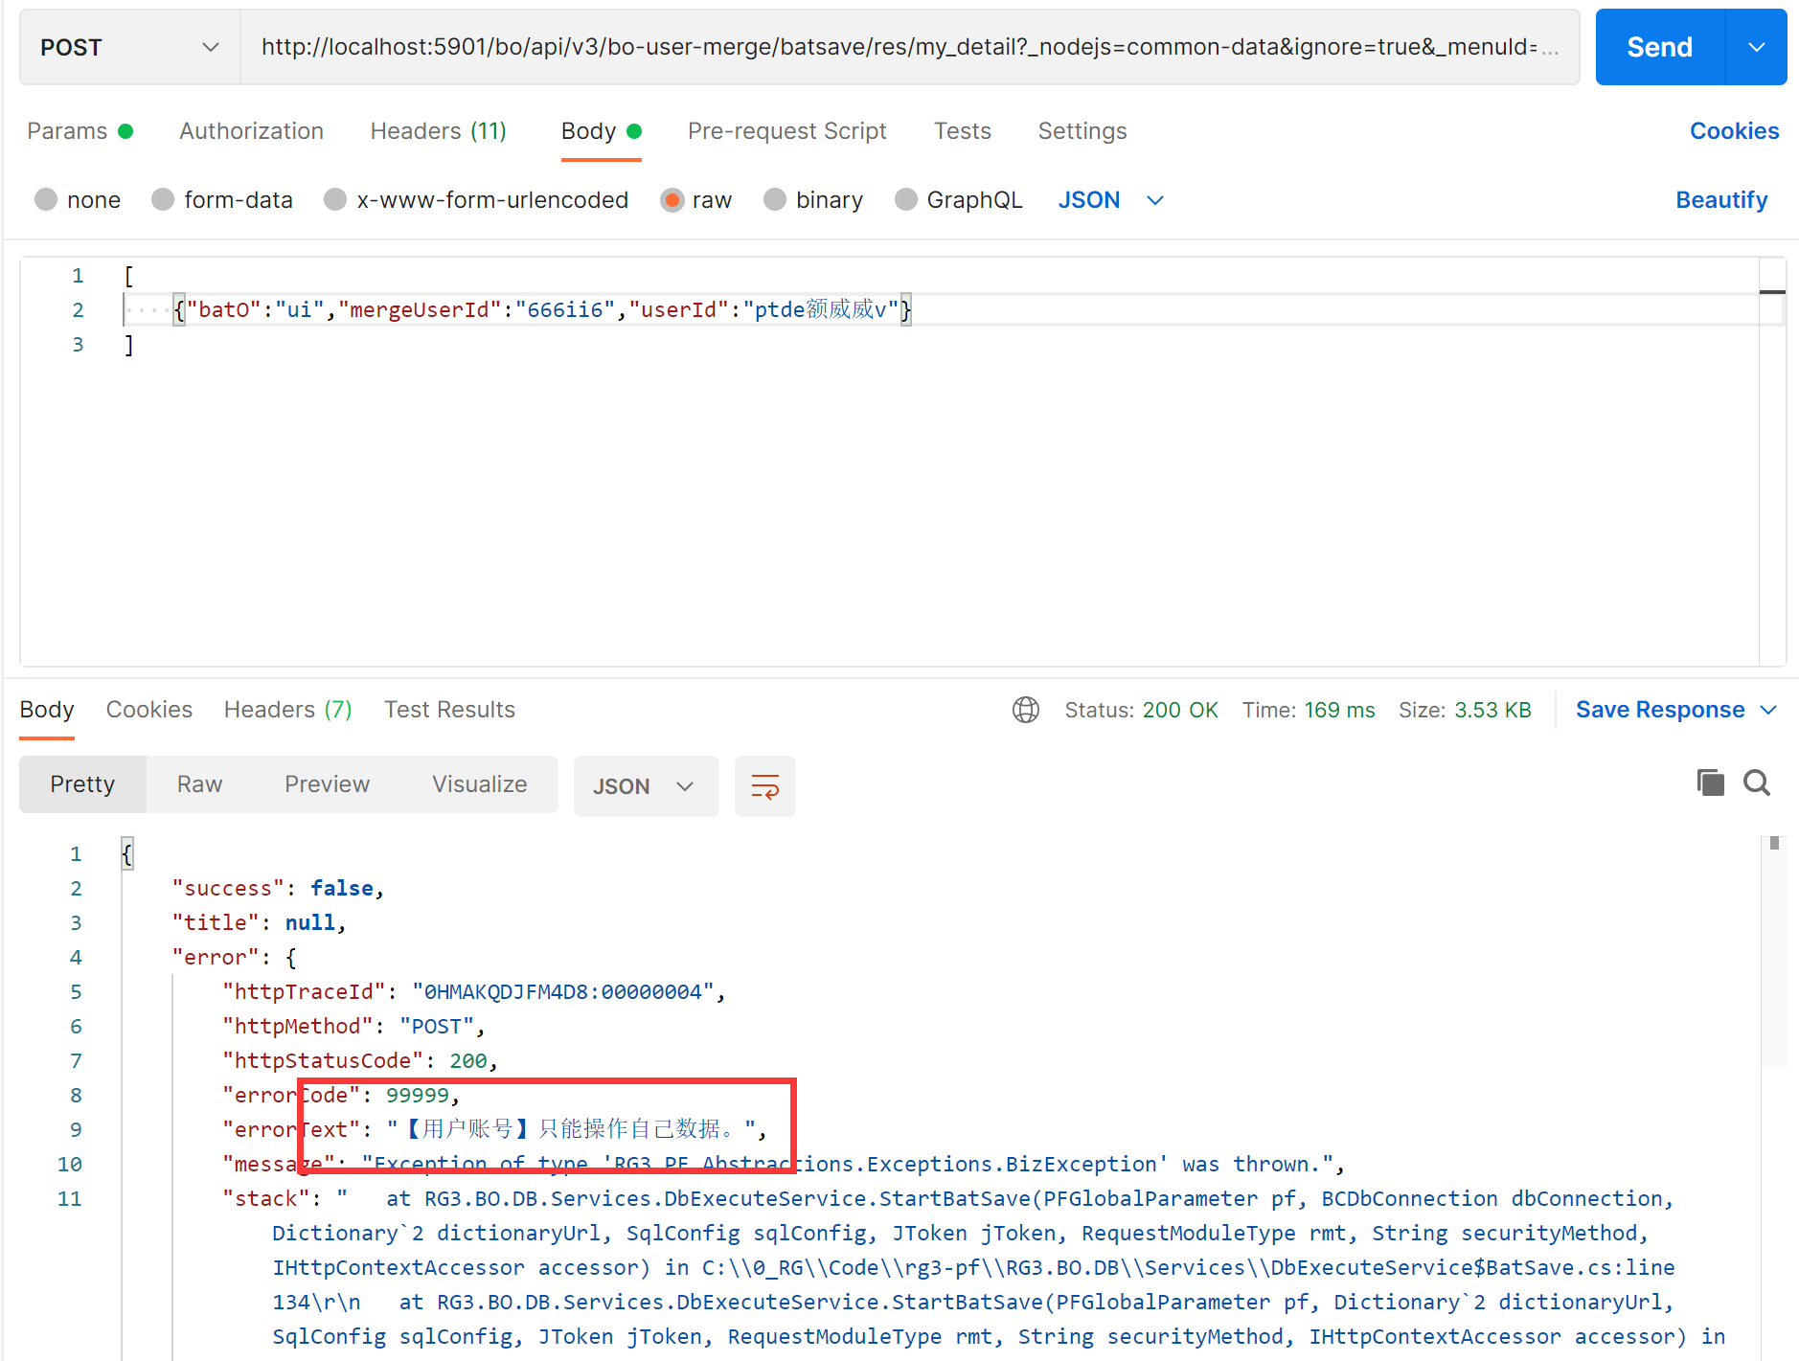1799x1361 pixels.
Task: Click the httpStatusCode 200 response line
Action: point(360,1060)
